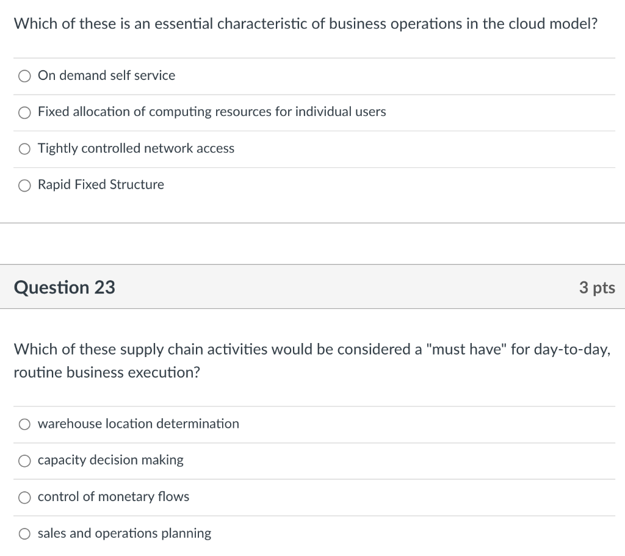Pick the 'Rapid Fixed Structure' radio option
This screenshot has width=625, height=556.
coord(24,185)
